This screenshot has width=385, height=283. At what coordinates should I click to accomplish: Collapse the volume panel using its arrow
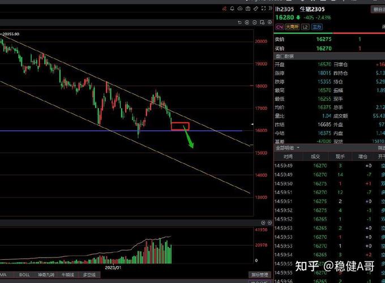pyautogui.click(x=262, y=223)
